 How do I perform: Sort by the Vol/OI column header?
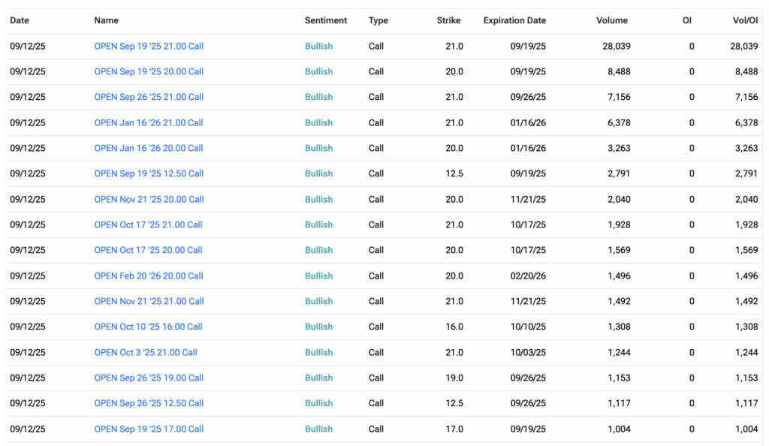(x=745, y=20)
